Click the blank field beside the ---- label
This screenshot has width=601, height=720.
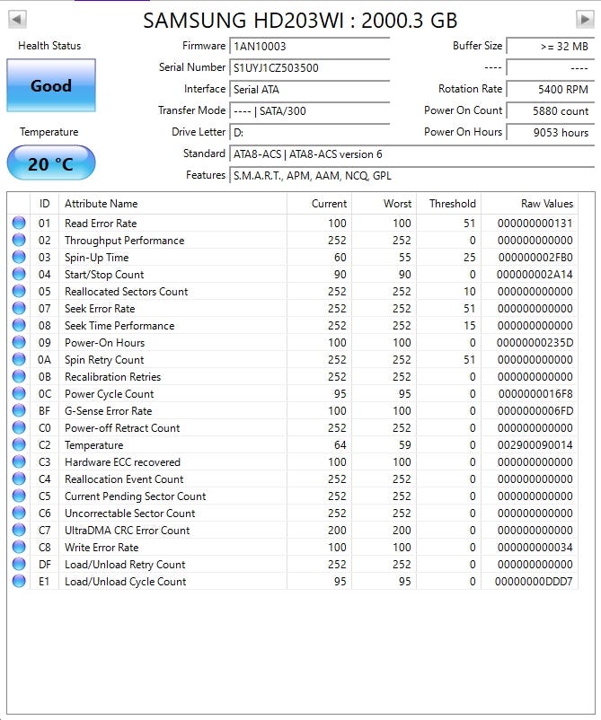point(550,67)
